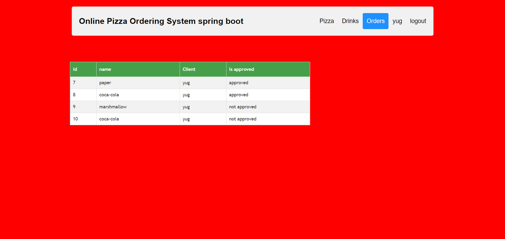Image resolution: width=505 pixels, height=239 pixels.
Task: Click the is approved column header
Action: pos(241,69)
